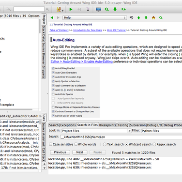Click the magnifier icon beside the toolbar search box
This screenshot has width=182, height=182.
click(47, 9)
